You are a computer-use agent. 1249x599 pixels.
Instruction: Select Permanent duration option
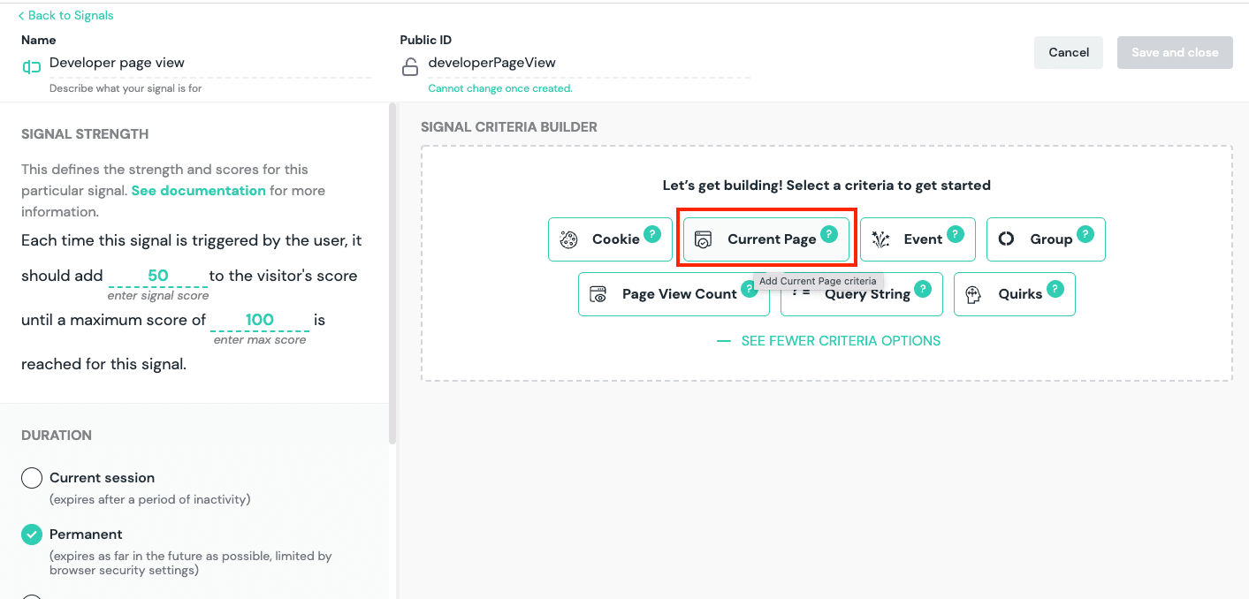tap(32, 535)
